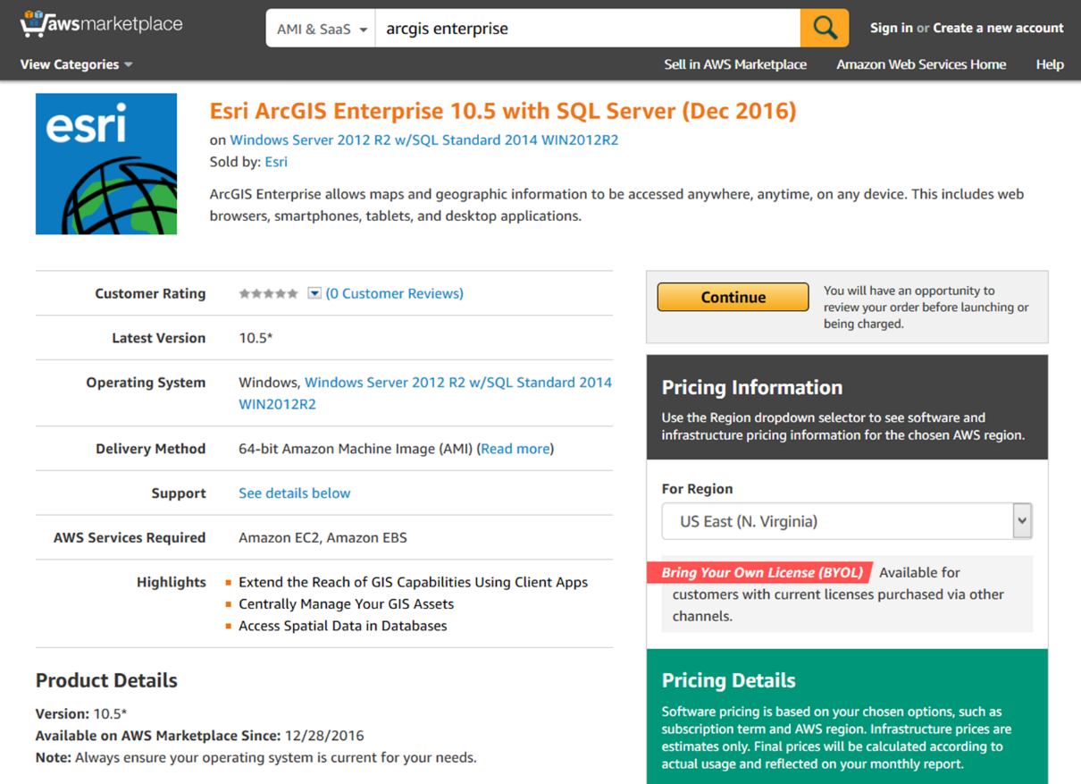Click the yellow Continue button

pyautogui.click(x=733, y=298)
